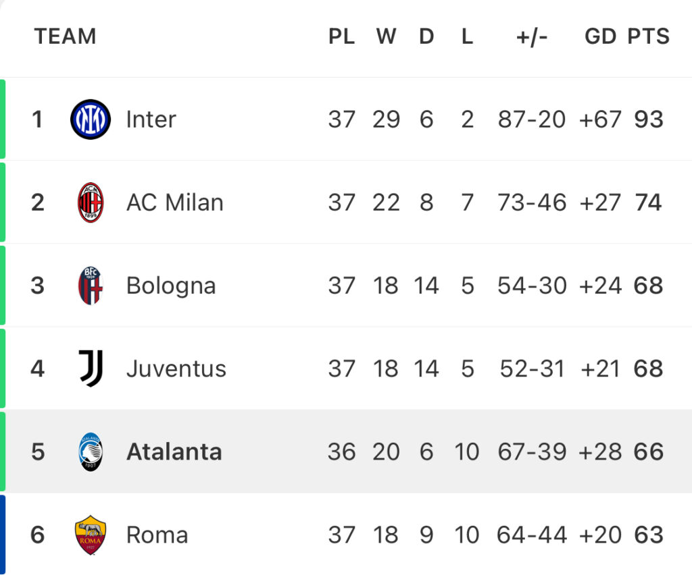Open the Juventus team name link
Image resolution: width=692 pixels, height=575 pixels.
click(176, 368)
